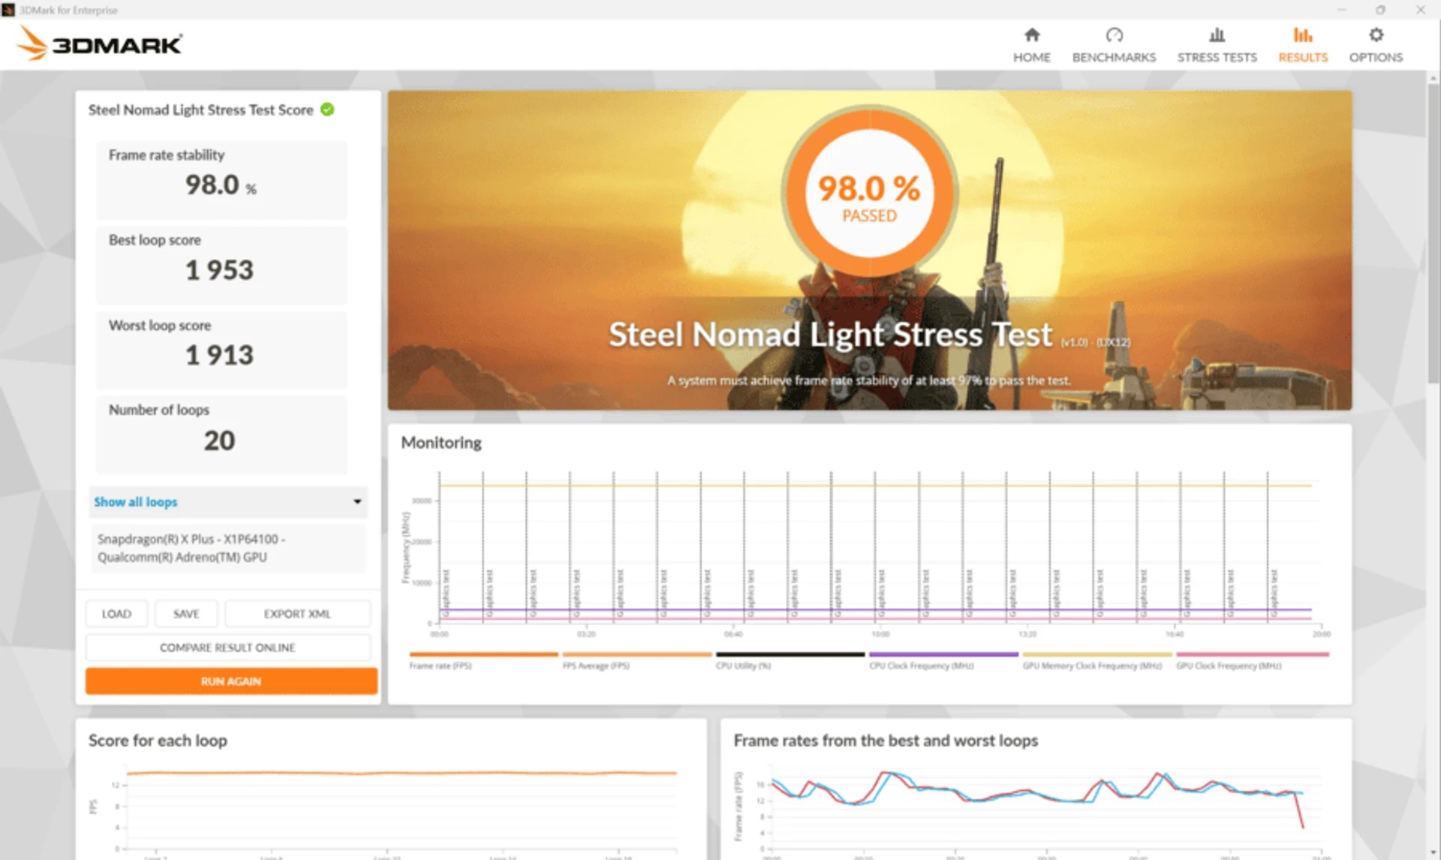This screenshot has width=1441, height=860.
Task: Open Benchmarks gauge icon
Action: pos(1114,35)
